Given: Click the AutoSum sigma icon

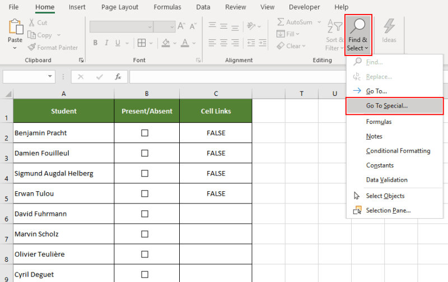Looking at the screenshot, I should pos(281,22).
